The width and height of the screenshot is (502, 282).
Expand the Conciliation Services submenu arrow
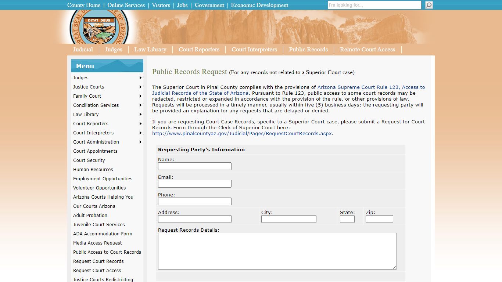(x=140, y=105)
